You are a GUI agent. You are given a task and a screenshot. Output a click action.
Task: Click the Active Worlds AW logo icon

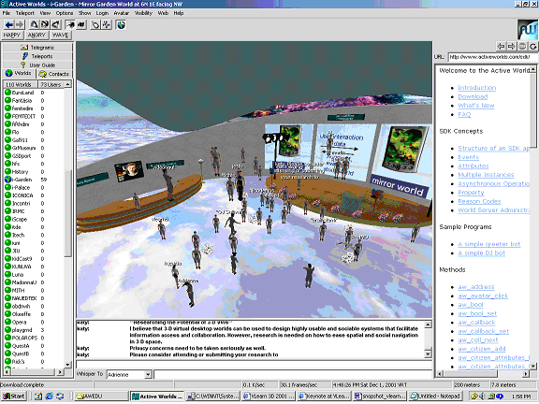[x=528, y=30]
